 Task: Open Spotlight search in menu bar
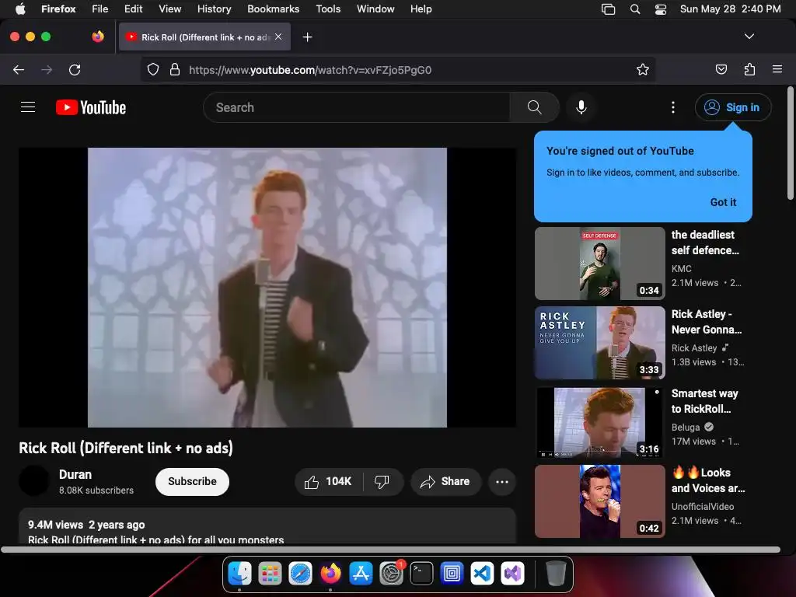[635, 9]
